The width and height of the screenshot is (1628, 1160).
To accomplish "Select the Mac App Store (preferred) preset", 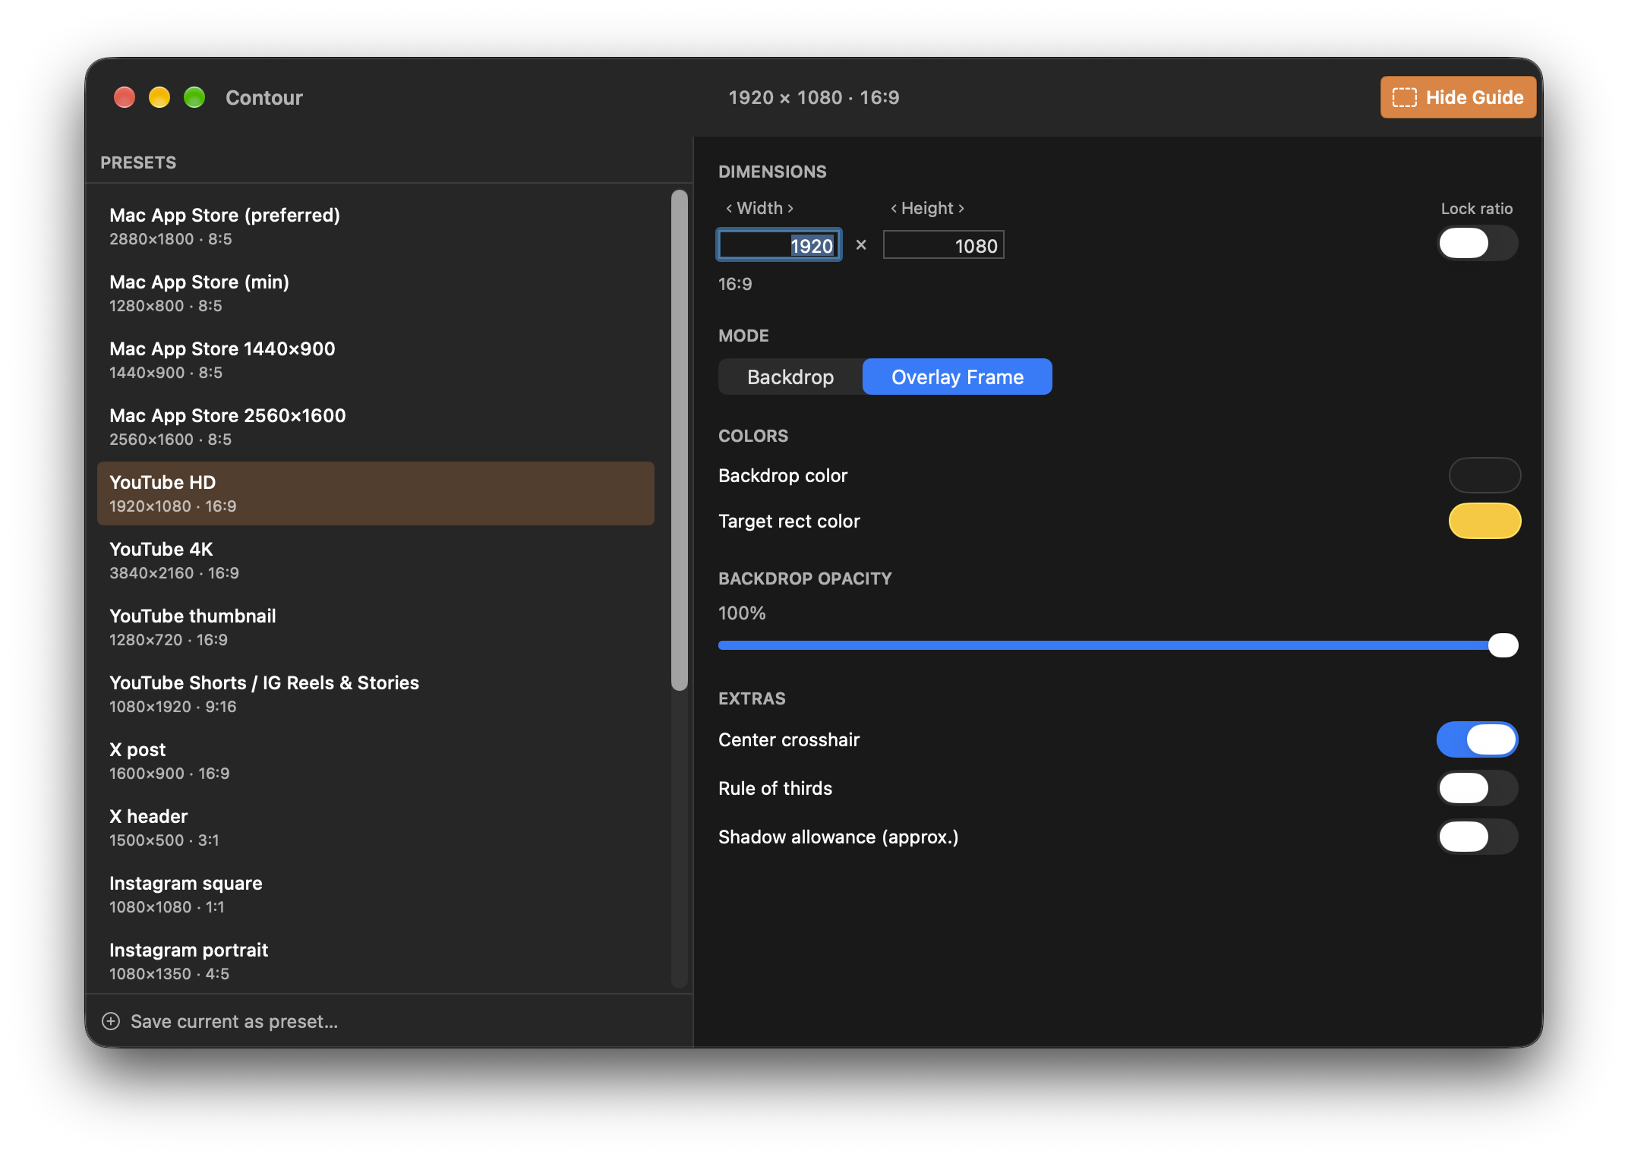I will pos(376,226).
